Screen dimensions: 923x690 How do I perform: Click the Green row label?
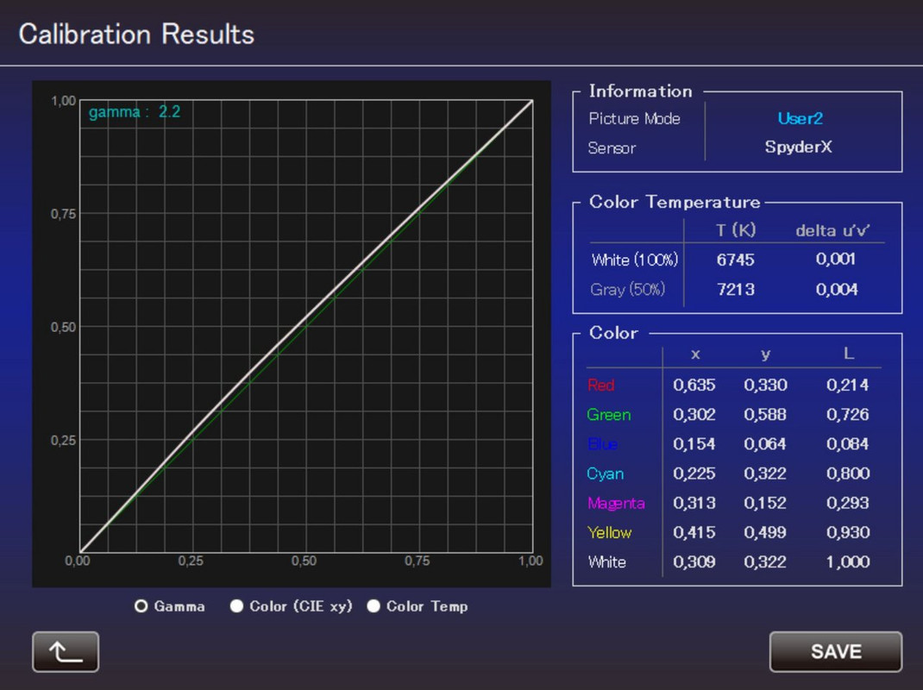coord(609,415)
